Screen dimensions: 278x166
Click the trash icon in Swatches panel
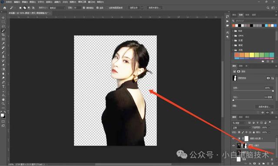click(272, 61)
